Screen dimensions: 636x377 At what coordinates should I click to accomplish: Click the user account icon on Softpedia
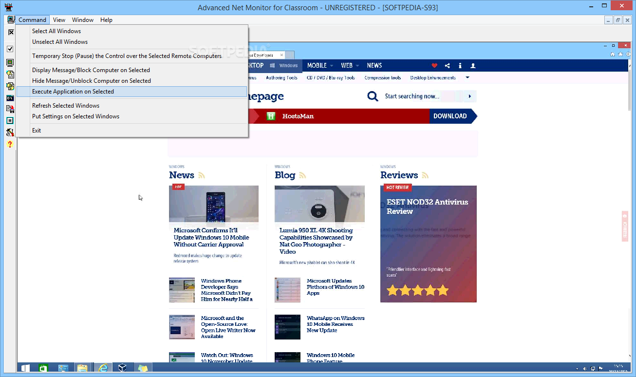coord(472,66)
